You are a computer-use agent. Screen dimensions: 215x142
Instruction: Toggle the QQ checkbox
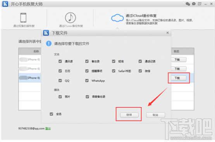point(60,80)
